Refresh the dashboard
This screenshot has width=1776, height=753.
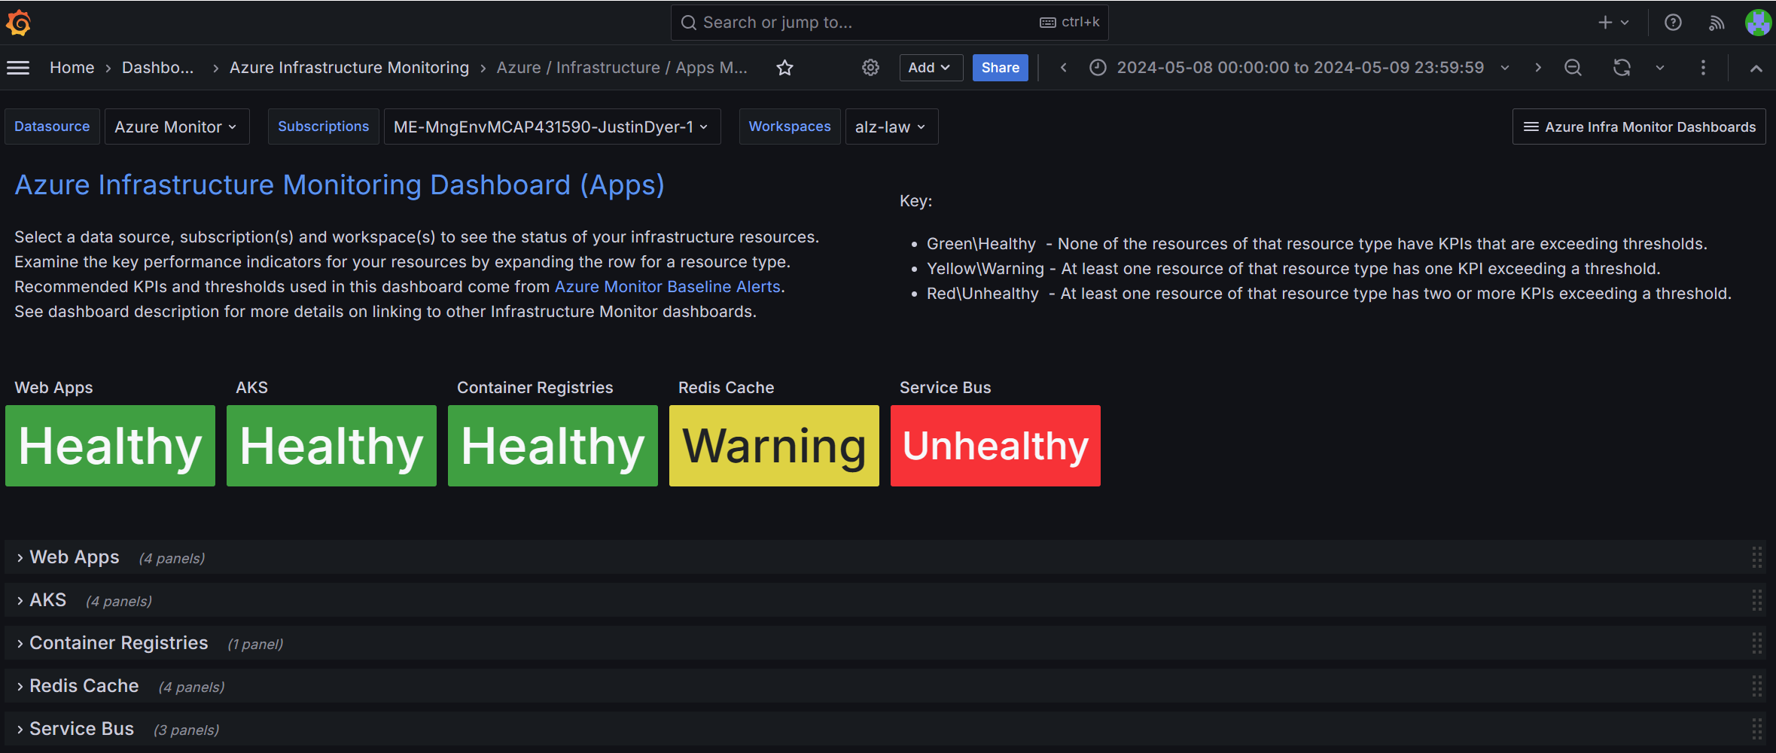(x=1622, y=68)
